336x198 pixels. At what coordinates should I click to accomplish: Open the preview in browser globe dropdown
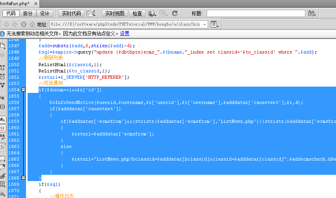tap(152, 14)
